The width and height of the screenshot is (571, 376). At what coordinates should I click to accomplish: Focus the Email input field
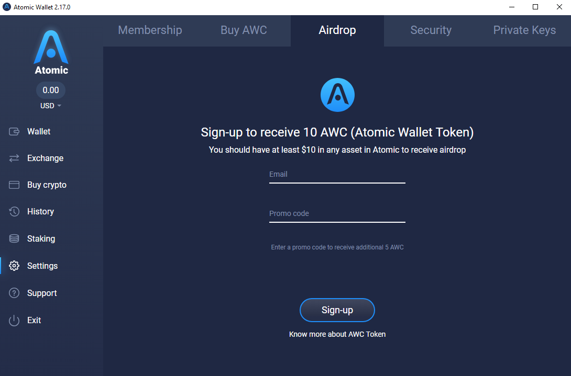[x=337, y=175]
